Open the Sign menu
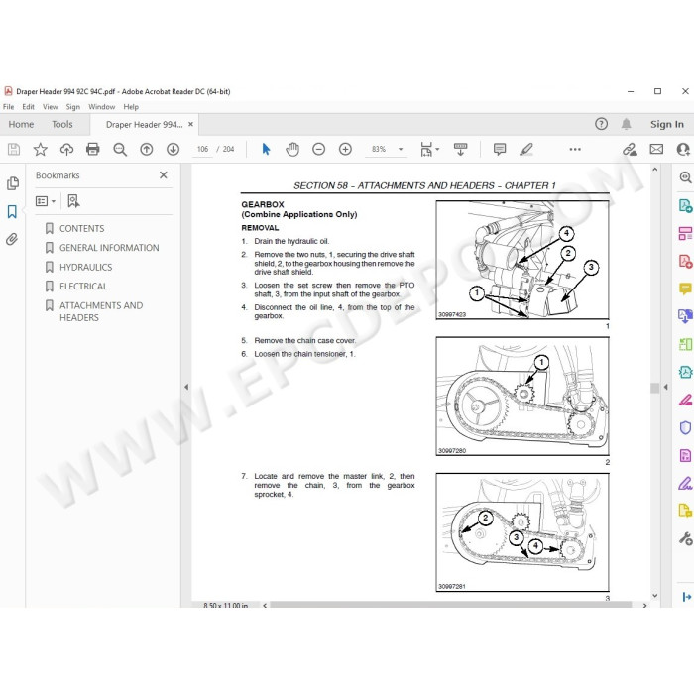694x694 pixels. click(x=73, y=107)
